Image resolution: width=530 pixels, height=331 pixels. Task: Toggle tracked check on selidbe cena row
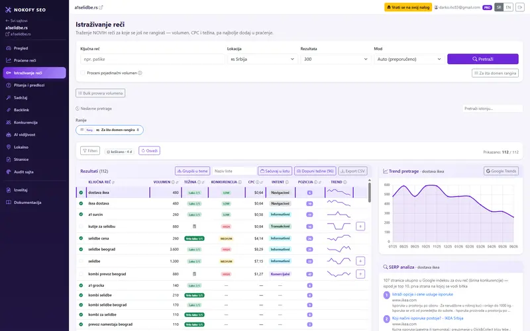(81, 238)
